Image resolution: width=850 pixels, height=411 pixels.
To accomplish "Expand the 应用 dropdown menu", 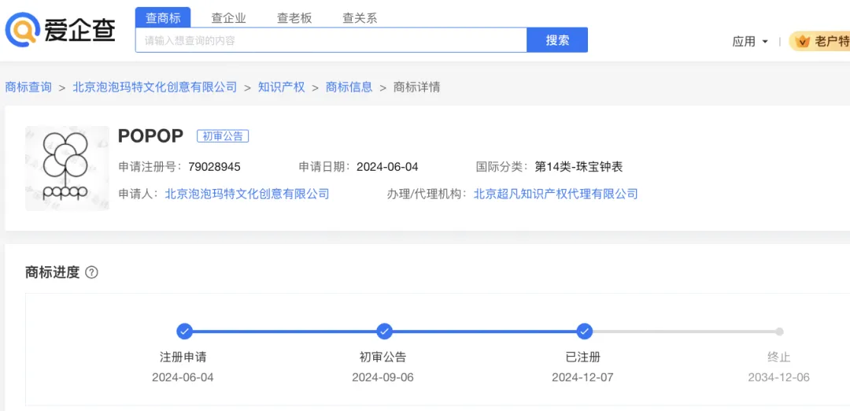I will pyautogui.click(x=750, y=42).
